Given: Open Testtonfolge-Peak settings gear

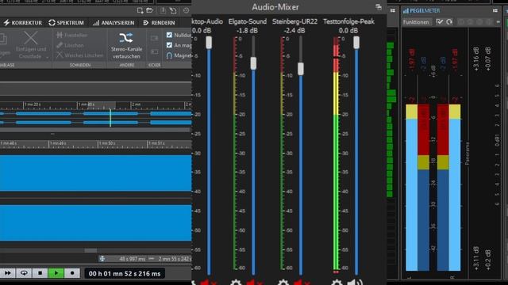Looking at the screenshot, I should [x=337, y=283].
